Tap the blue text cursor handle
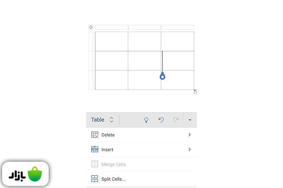 point(162,76)
